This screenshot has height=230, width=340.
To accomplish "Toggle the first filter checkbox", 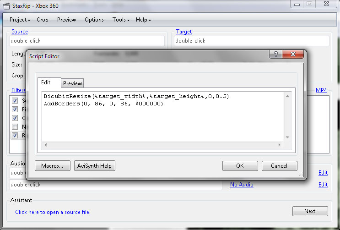I will pyautogui.click(x=15, y=100).
